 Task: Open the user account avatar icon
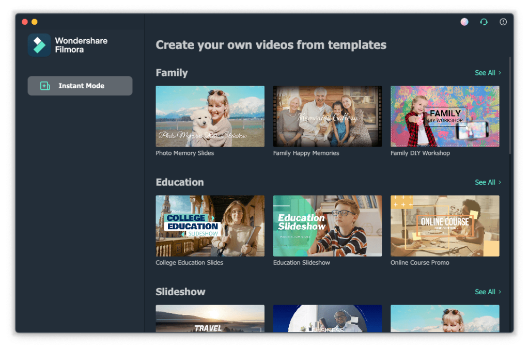[464, 22]
